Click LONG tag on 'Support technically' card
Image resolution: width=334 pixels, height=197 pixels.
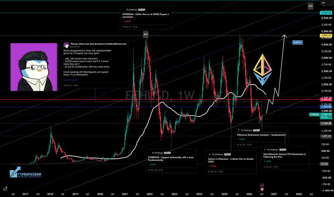[152, 164]
